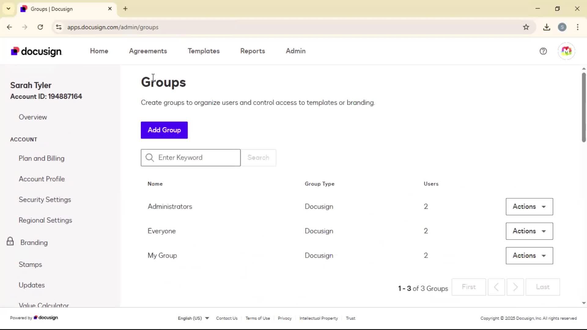Image resolution: width=587 pixels, height=330 pixels.
Task: Click the My Group group name
Action: point(162,255)
